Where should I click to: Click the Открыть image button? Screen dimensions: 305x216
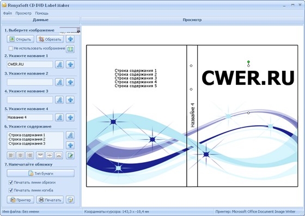(x=21, y=39)
